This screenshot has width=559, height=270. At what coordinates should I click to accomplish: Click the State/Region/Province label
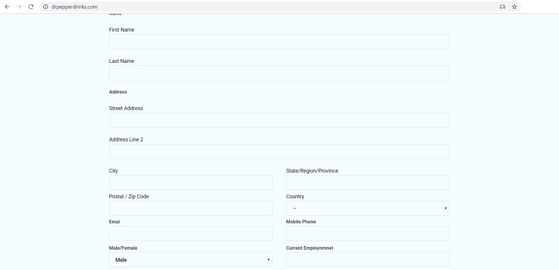click(312, 171)
